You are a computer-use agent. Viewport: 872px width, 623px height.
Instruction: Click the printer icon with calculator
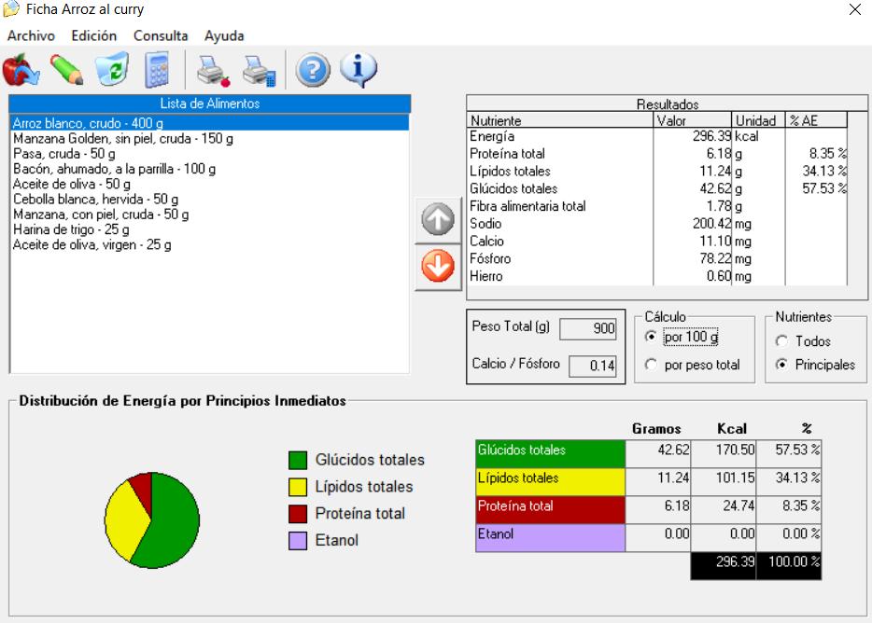tap(259, 70)
